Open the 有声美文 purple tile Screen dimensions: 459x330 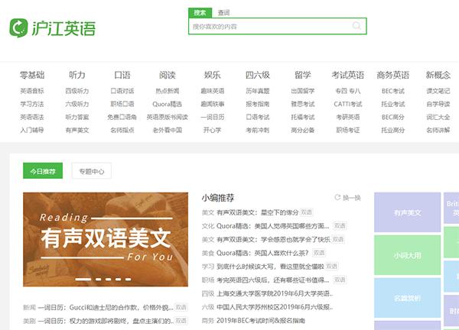coord(408,212)
